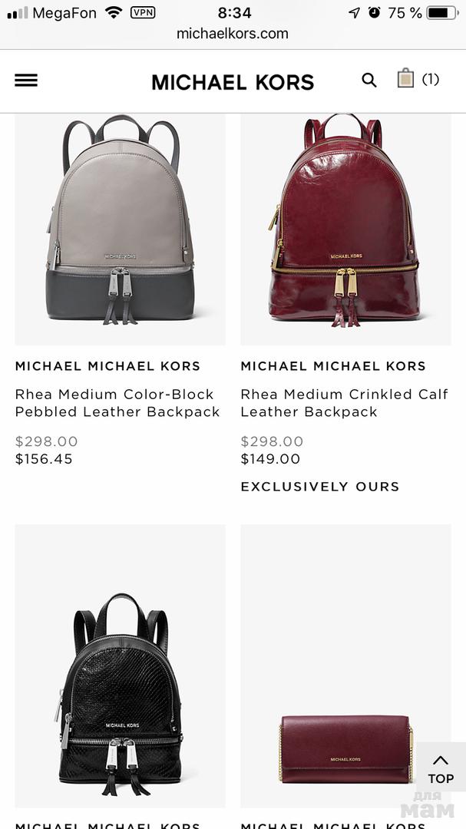Open Rhea Medium Color-Block Pebbled Leather Backpack

[x=117, y=403]
